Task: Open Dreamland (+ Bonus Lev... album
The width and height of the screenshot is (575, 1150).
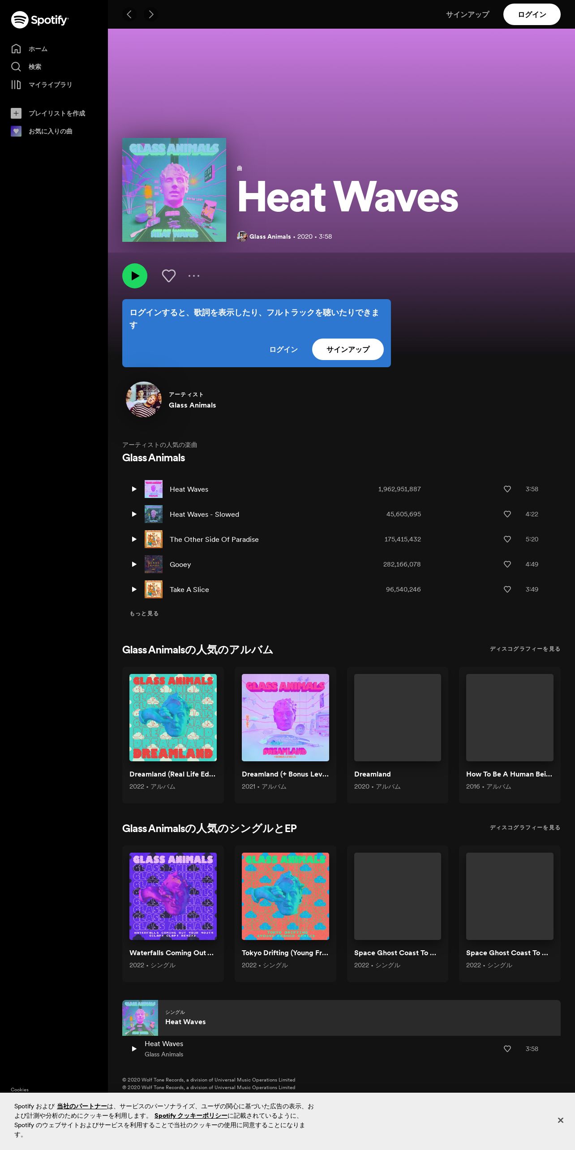Action: point(285,735)
